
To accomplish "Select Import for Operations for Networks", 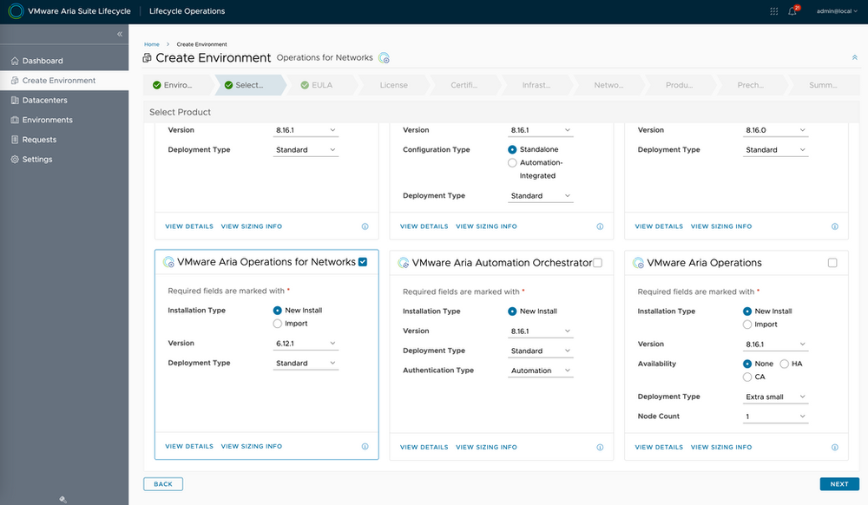I will click(278, 324).
